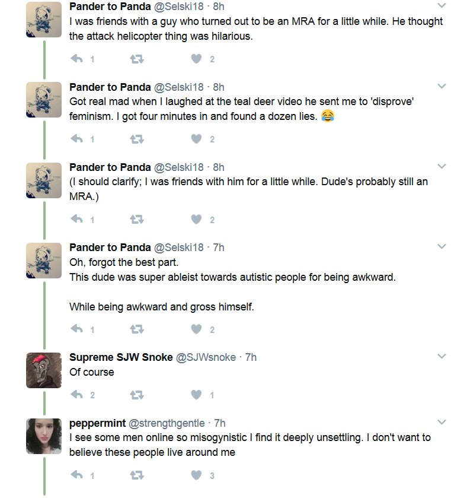
Task: Expand options chevron on peppermint's tweet
Action: coord(442,422)
